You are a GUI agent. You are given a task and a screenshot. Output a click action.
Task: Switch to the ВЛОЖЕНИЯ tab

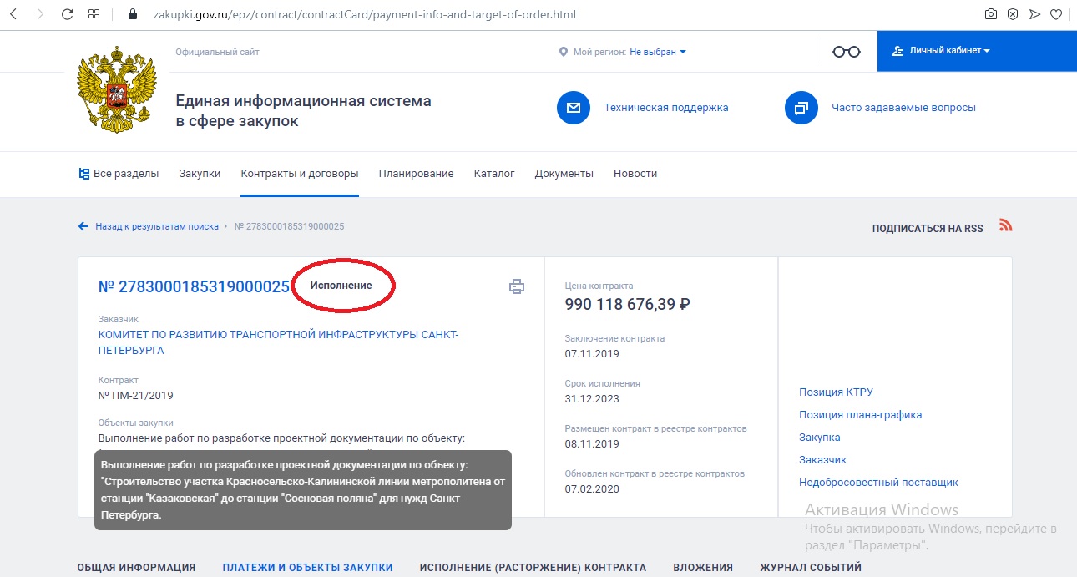[x=702, y=568]
